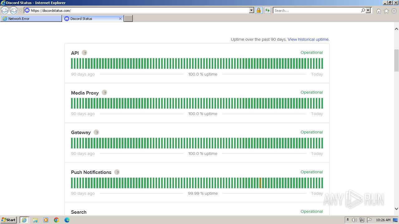Viewport: 399px width, 224px height.
Task: Open Favorites star icon
Action: click(x=386, y=11)
